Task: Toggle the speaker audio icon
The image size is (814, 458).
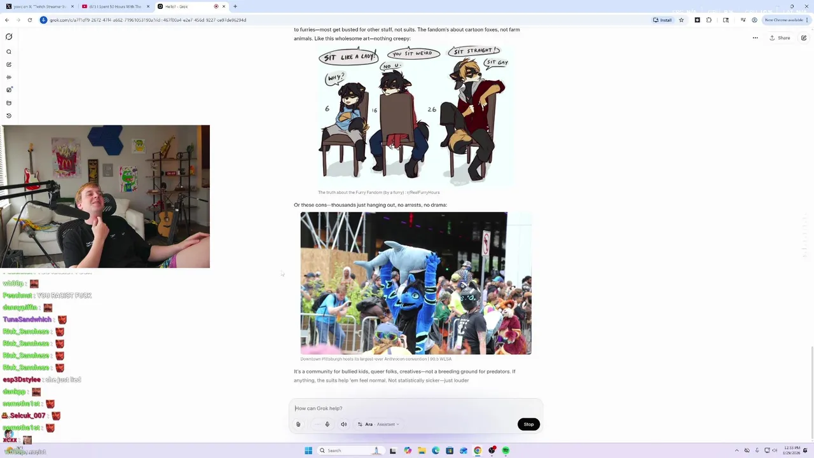Action: point(344,424)
